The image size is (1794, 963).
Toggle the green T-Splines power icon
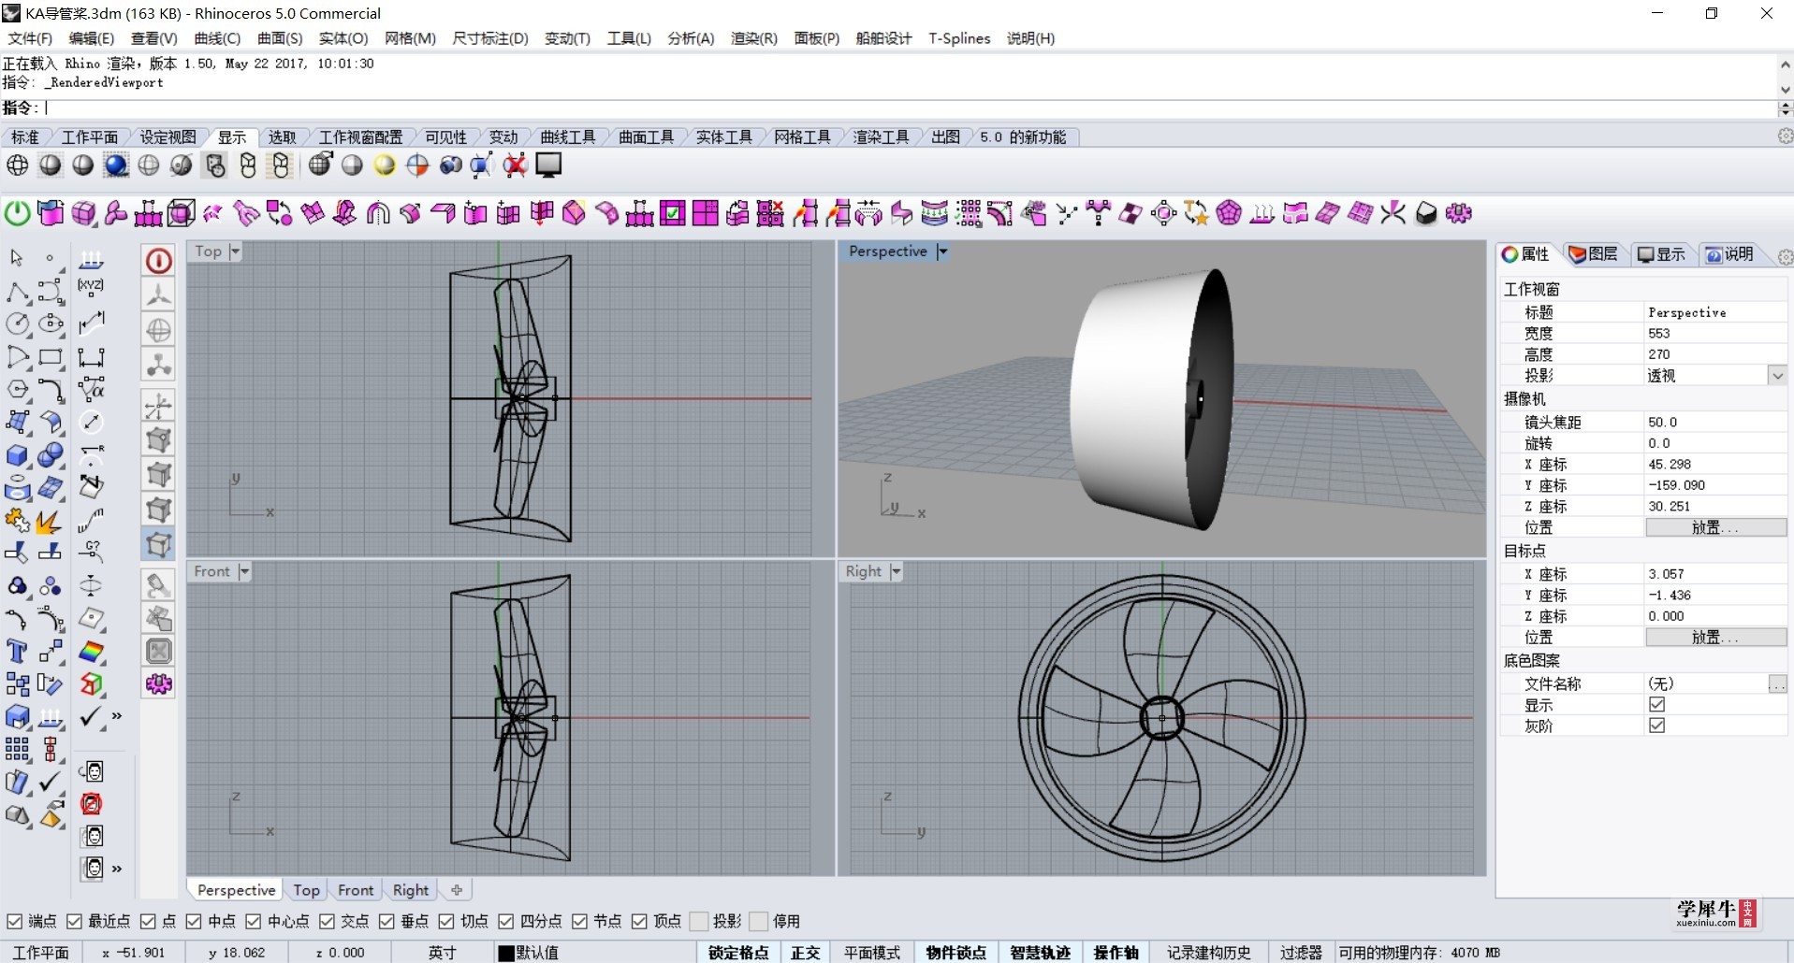(x=17, y=213)
